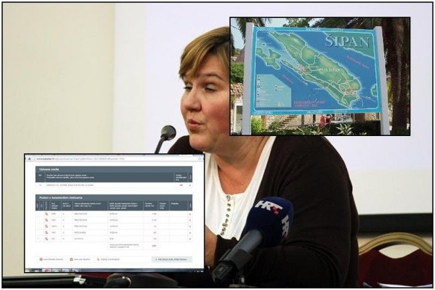The height and width of the screenshot is (290, 435).
Task: Expand the first parcel row with right-side arrow
Action: 189,214
